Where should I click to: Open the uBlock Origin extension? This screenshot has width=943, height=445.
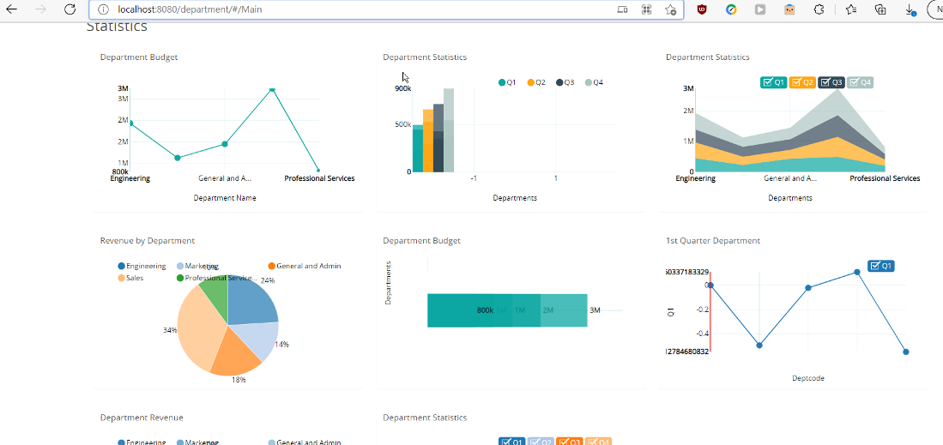point(702,9)
